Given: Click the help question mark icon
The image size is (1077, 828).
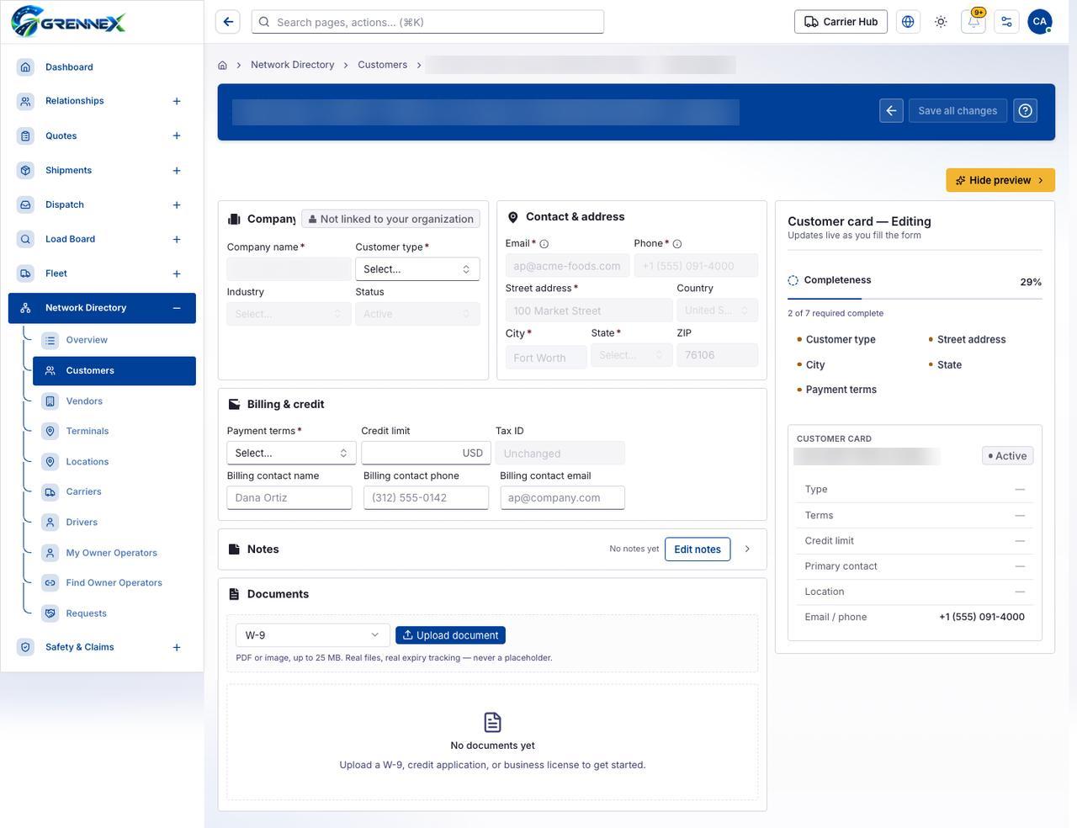Looking at the screenshot, I should point(1026,110).
